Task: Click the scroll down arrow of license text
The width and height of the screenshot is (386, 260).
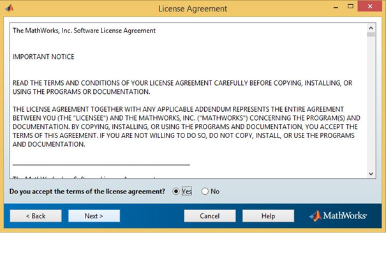Action: coord(371,174)
